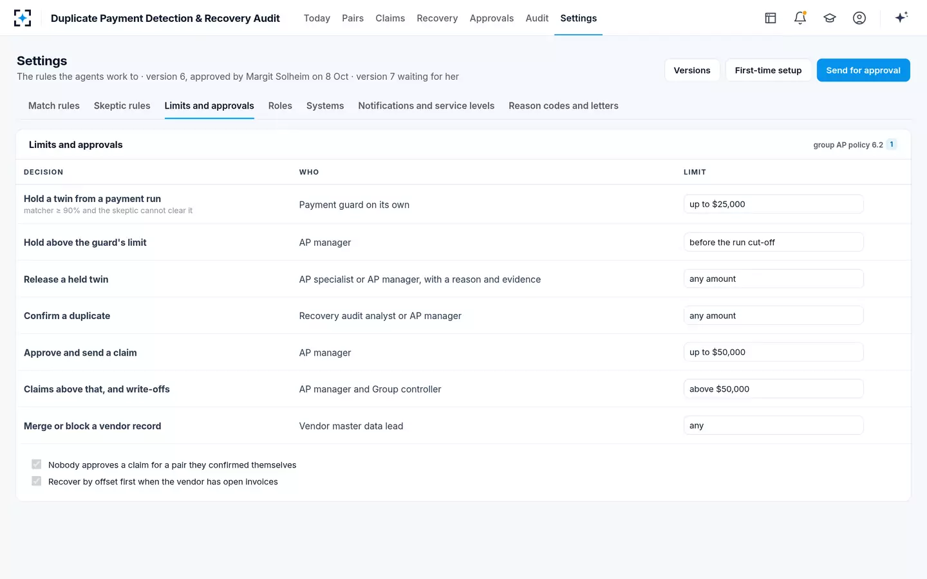Click 'Recovery audit analyst or AP manager'
The width and height of the screenshot is (927, 579).
pos(380,316)
